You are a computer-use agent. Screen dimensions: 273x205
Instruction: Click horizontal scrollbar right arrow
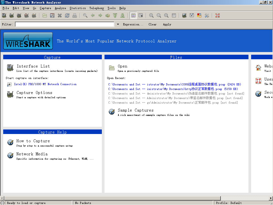click(271, 198)
